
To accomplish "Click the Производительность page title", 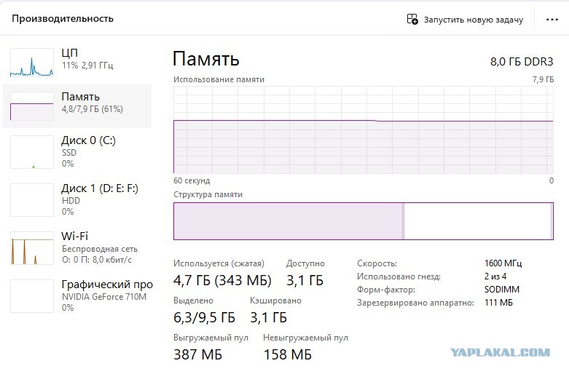I will click(63, 18).
